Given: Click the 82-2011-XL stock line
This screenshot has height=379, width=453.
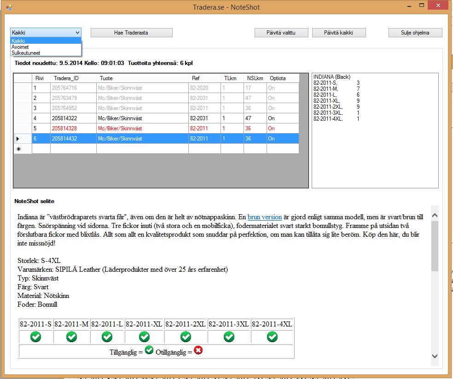Looking at the screenshot, I should tap(337, 101).
